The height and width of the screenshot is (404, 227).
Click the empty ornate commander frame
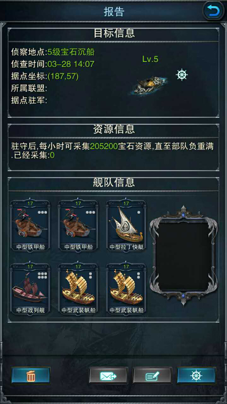(x=183, y=255)
